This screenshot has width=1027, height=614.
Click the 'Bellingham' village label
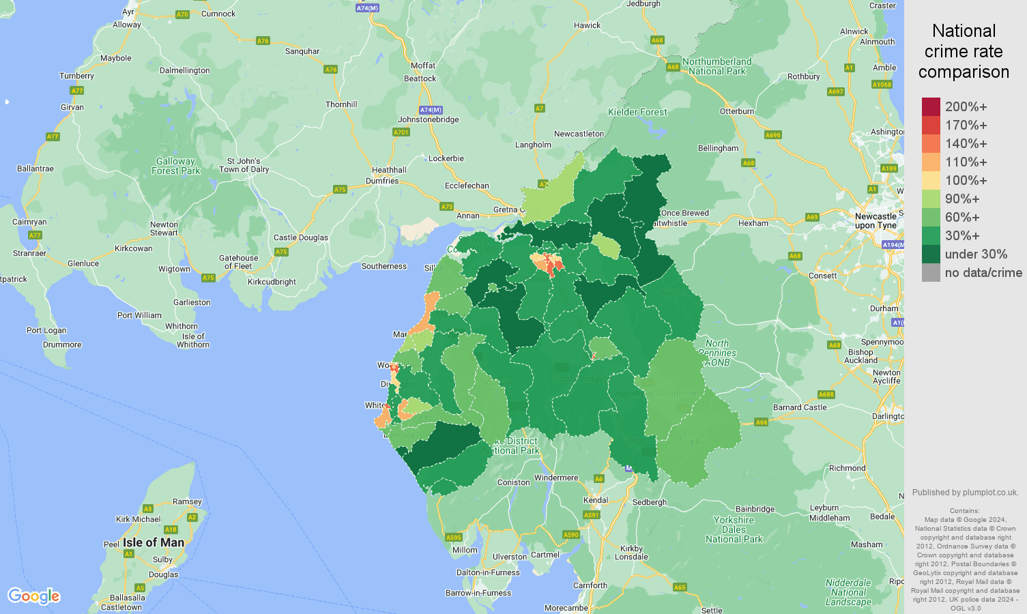719,148
